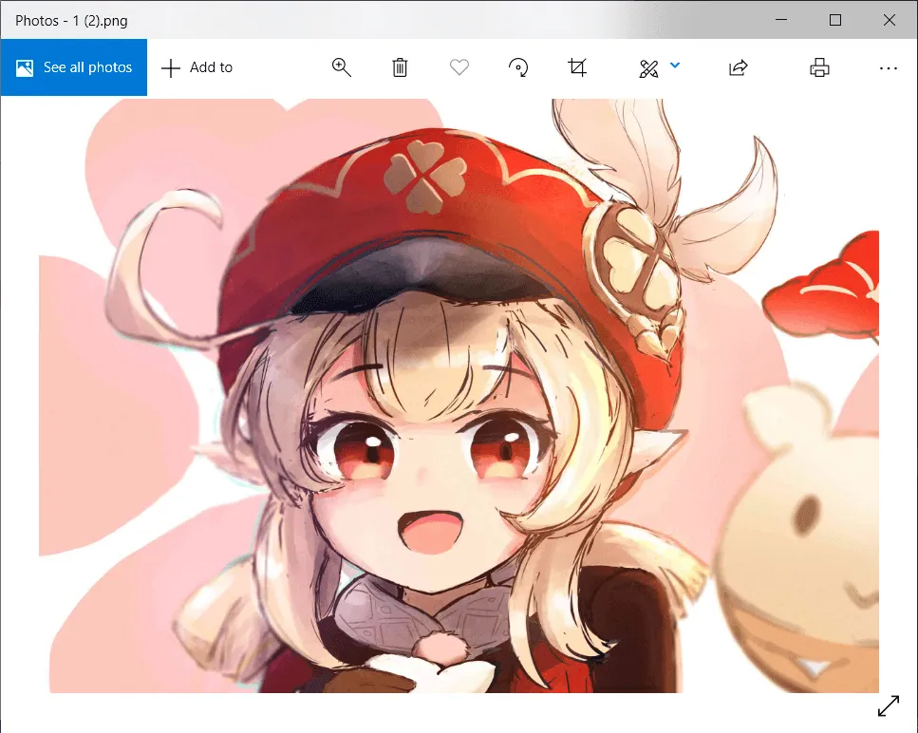Toggle the heart favorite icon
The image size is (918, 733).
(x=459, y=67)
